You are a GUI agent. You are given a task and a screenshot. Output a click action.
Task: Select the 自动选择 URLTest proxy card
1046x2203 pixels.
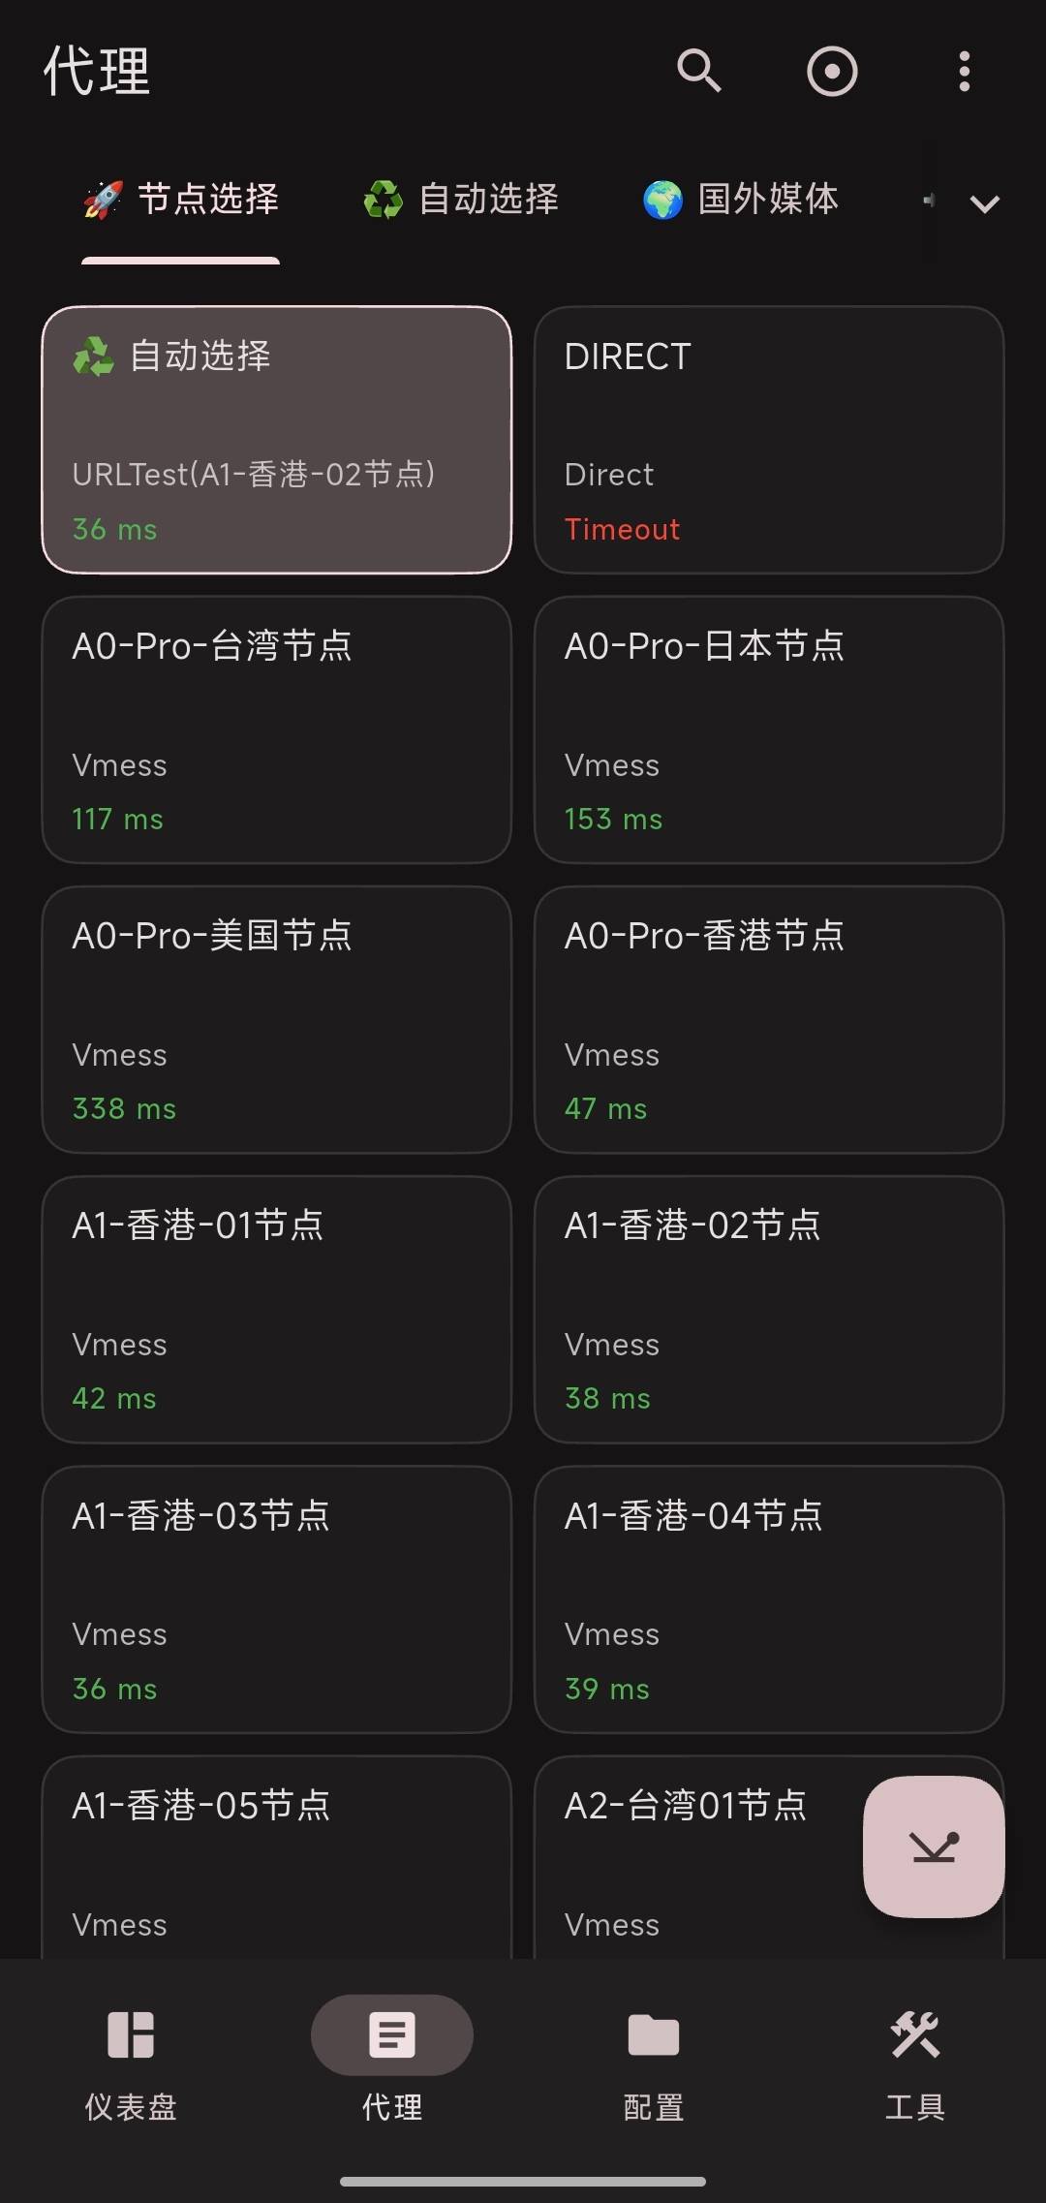(277, 440)
